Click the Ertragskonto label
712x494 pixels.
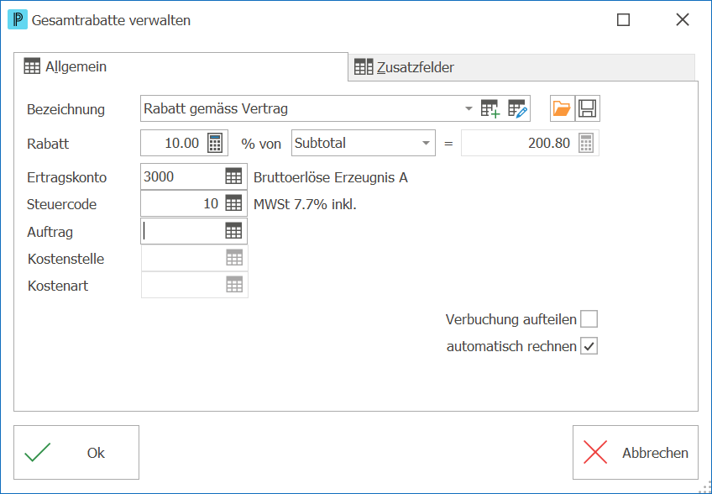click(67, 177)
